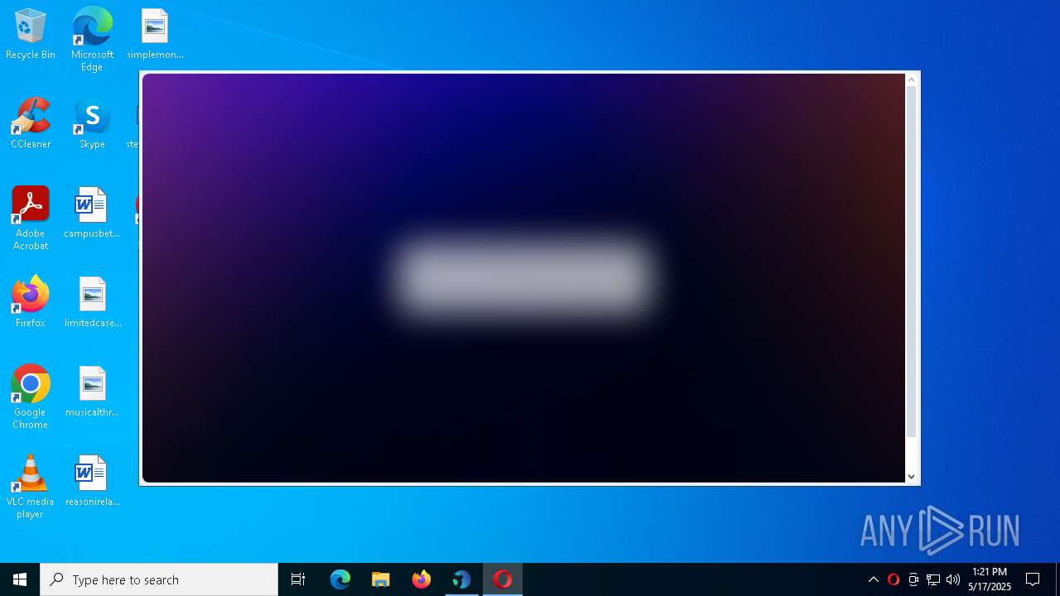Select the reasonirela Word document

[92, 481]
